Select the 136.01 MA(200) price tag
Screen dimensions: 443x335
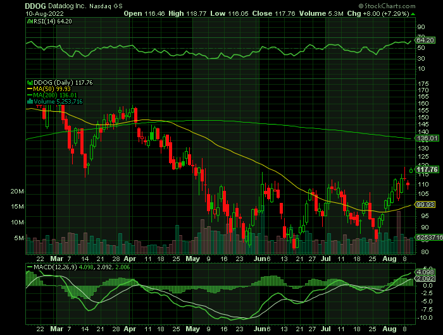(x=427, y=138)
